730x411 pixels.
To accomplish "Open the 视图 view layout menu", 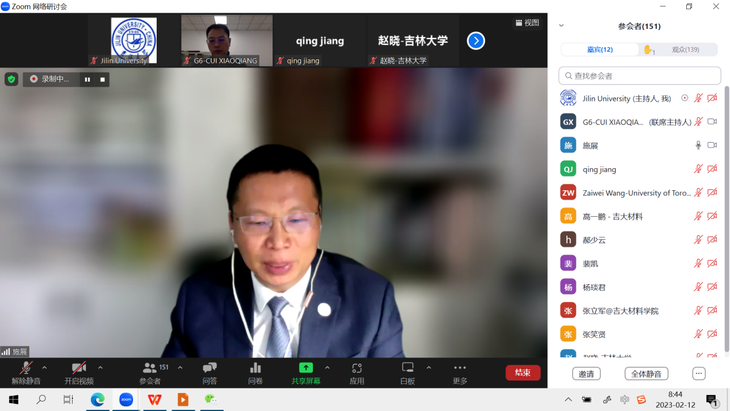I will coord(527,23).
